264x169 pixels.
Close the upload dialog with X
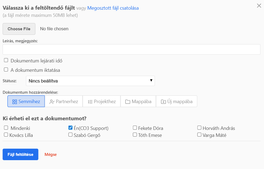click(259, 6)
